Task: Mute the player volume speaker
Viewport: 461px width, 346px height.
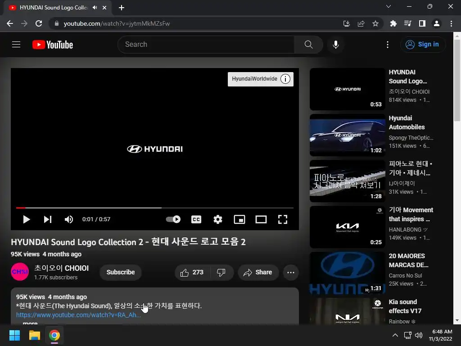Action: (x=69, y=219)
